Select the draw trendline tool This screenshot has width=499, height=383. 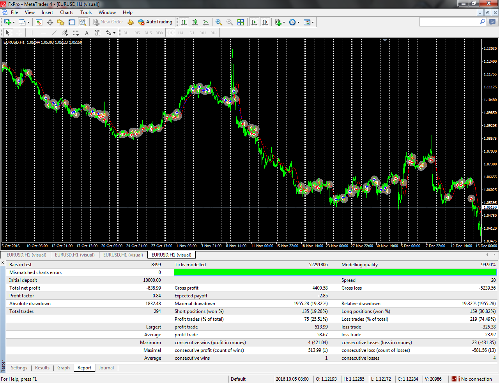click(x=54, y=33)
